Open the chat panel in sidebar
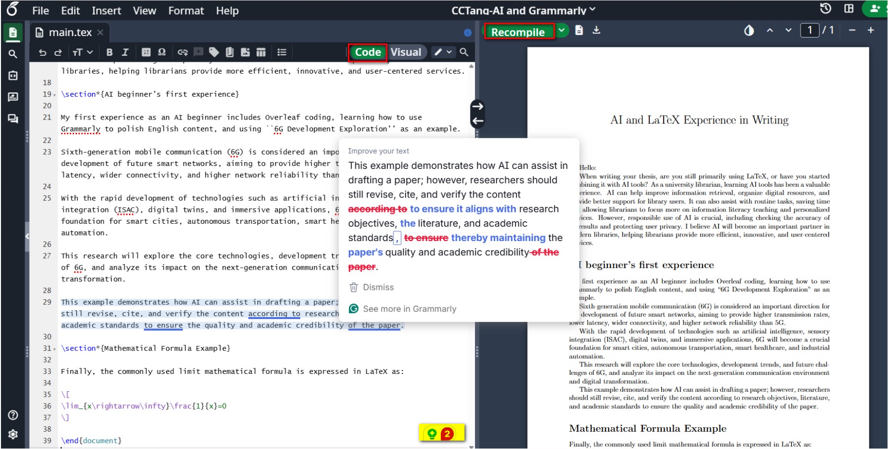888x449 pixels. [x=13, y=119]
